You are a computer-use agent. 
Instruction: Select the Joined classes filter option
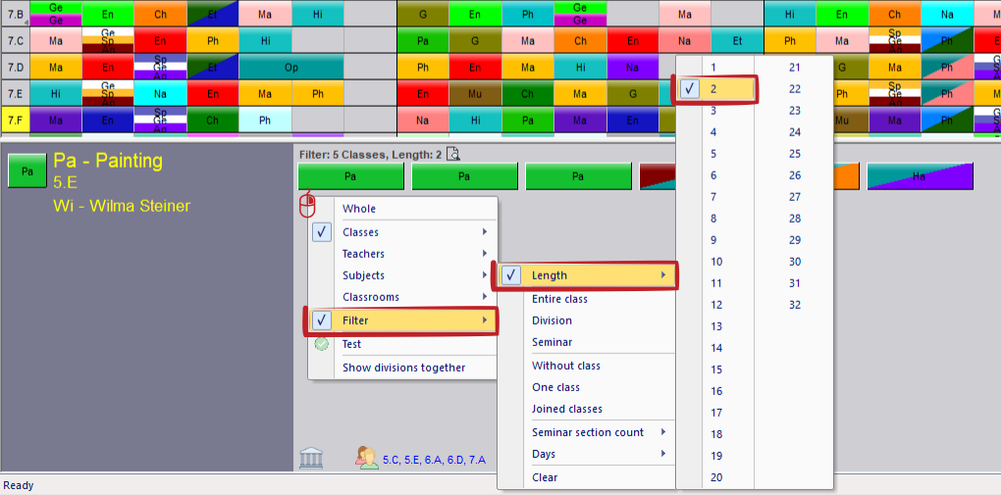(566, 409)
